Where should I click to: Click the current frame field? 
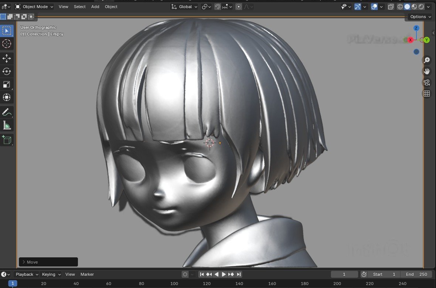(x=344, y=274)
